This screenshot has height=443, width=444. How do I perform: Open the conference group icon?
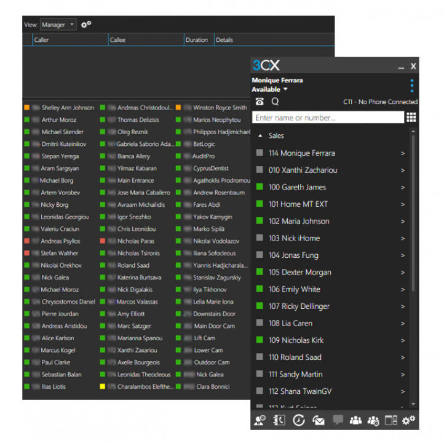pos(355,421)
